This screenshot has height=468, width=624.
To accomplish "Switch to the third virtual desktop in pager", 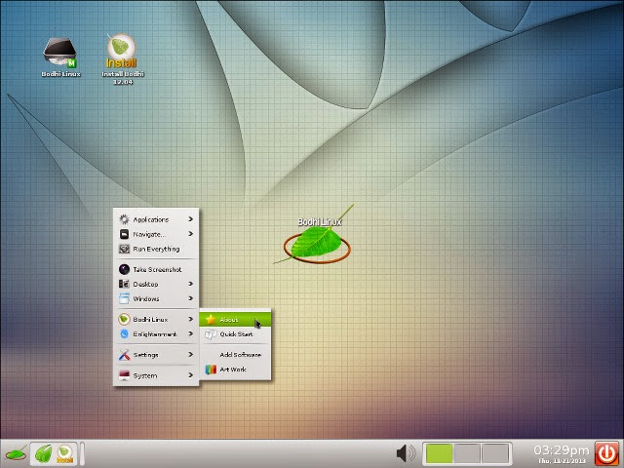I will click(x=495, y=453).
